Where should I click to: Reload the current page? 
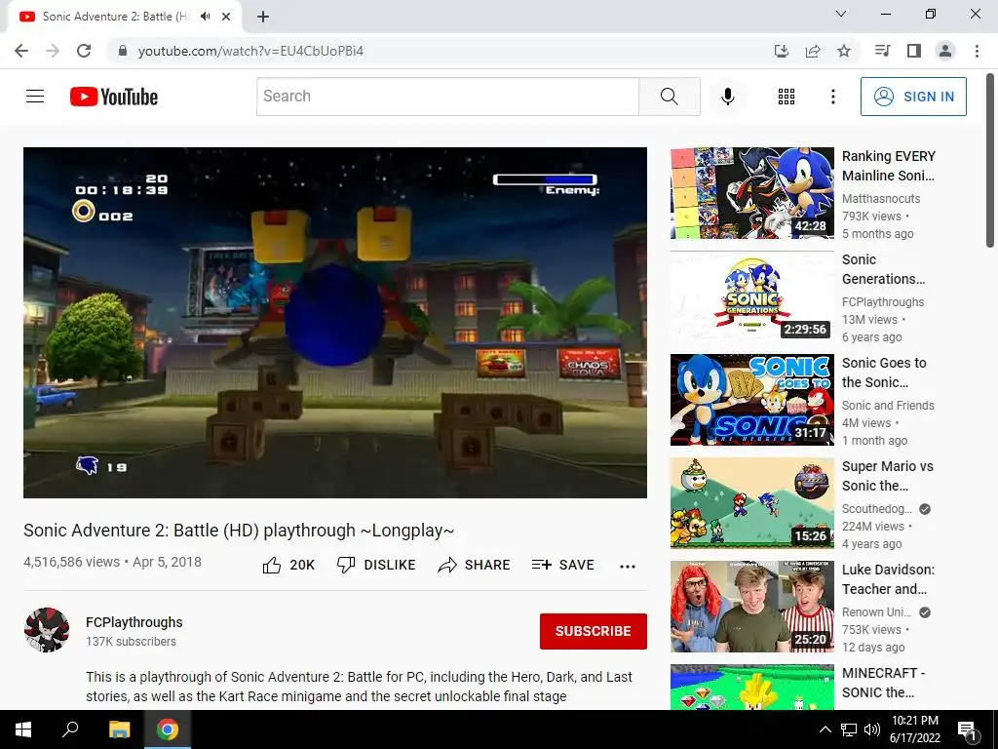point(84,51)
